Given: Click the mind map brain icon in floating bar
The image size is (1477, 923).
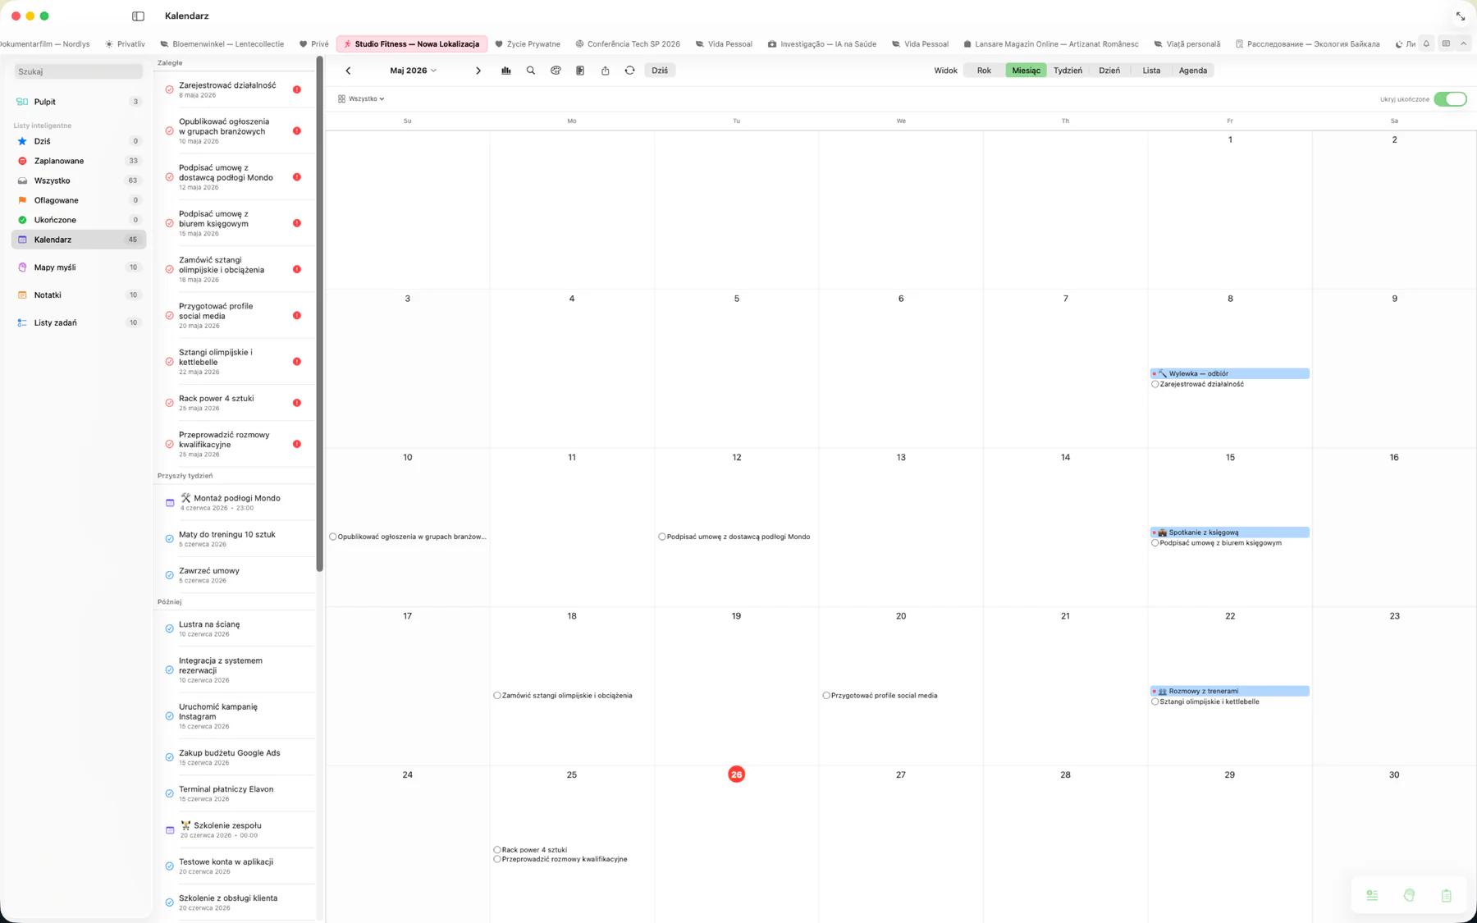Looking at the screenshot, I should coord(1409,895).
